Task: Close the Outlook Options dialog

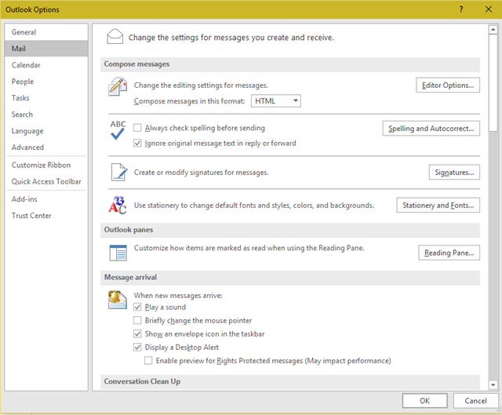Action: 488,9
